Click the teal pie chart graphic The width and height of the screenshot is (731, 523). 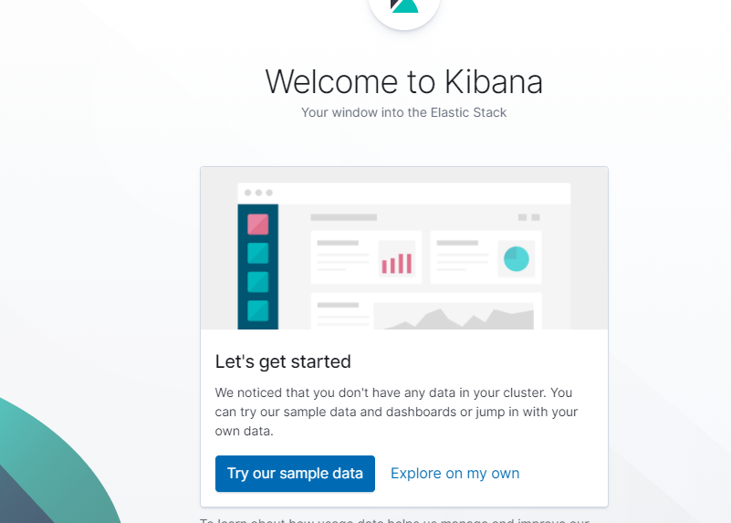pos(517,259)
